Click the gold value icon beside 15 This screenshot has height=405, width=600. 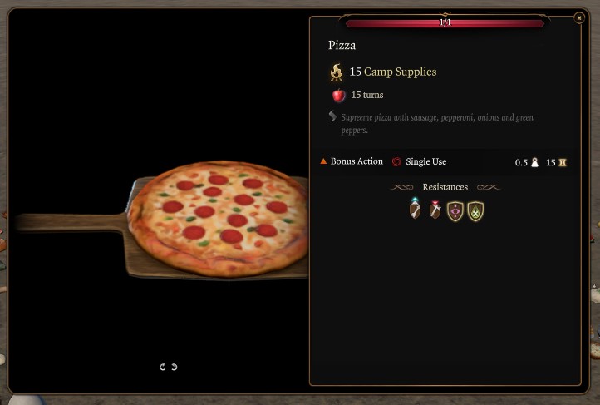pyautogui.click(x=562, y=162)
